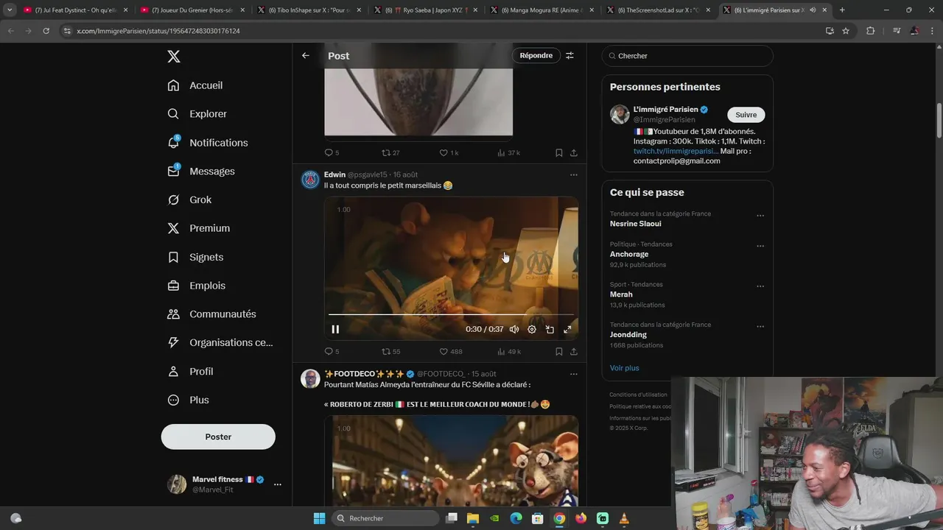Seek on Edwin video progress bar
This screenshot has height=530, width=943.
[451, 314]
